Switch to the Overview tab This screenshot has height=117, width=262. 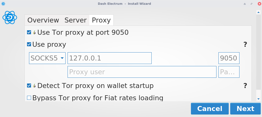43,20
